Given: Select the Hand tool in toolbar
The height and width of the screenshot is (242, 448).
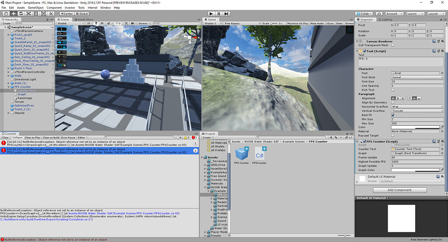Looking at the screenshot, I should point(6,14).
